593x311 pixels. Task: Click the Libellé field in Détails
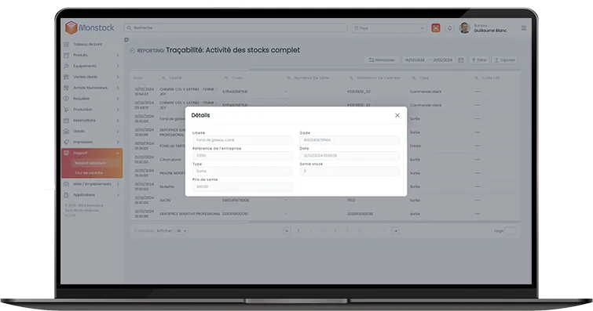click(242, 140)
